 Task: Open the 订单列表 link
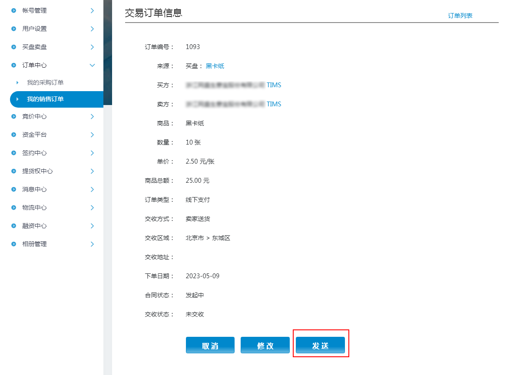point(460,16)
